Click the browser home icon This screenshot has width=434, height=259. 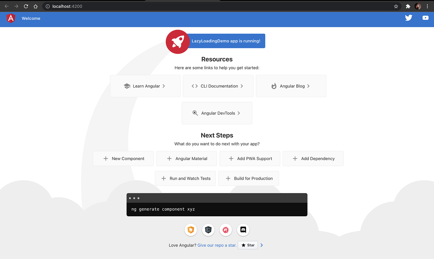[36, 6]
